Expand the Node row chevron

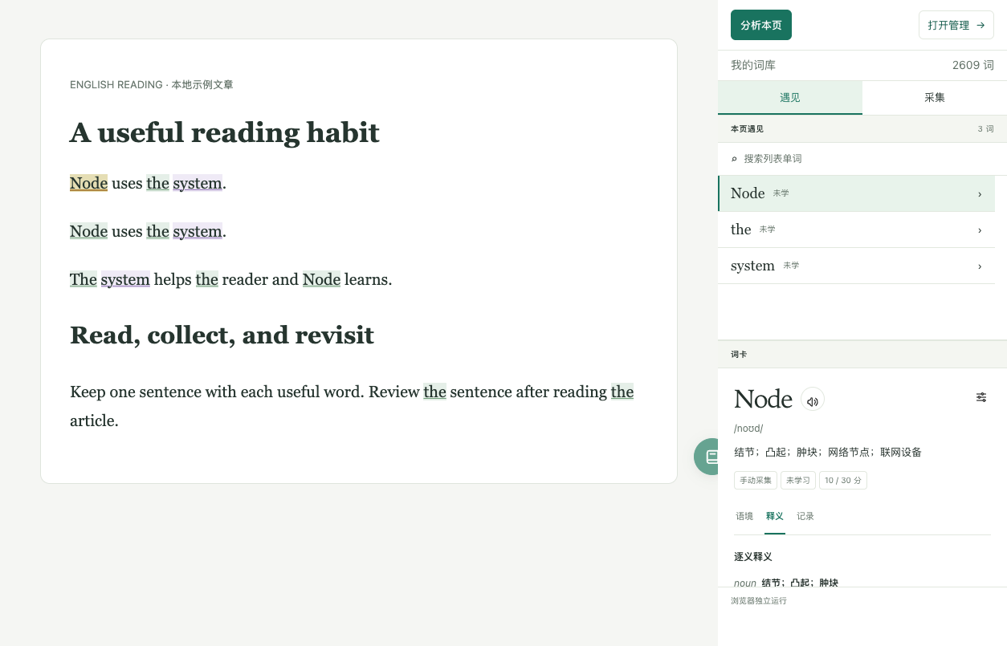tap(980, 194)
